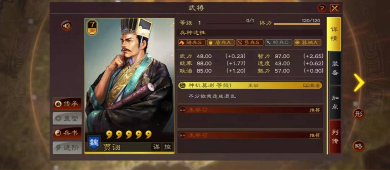Screen dimensions: 390x170
Task: Open the help question mark icon
Action: (x=322, y=8)
